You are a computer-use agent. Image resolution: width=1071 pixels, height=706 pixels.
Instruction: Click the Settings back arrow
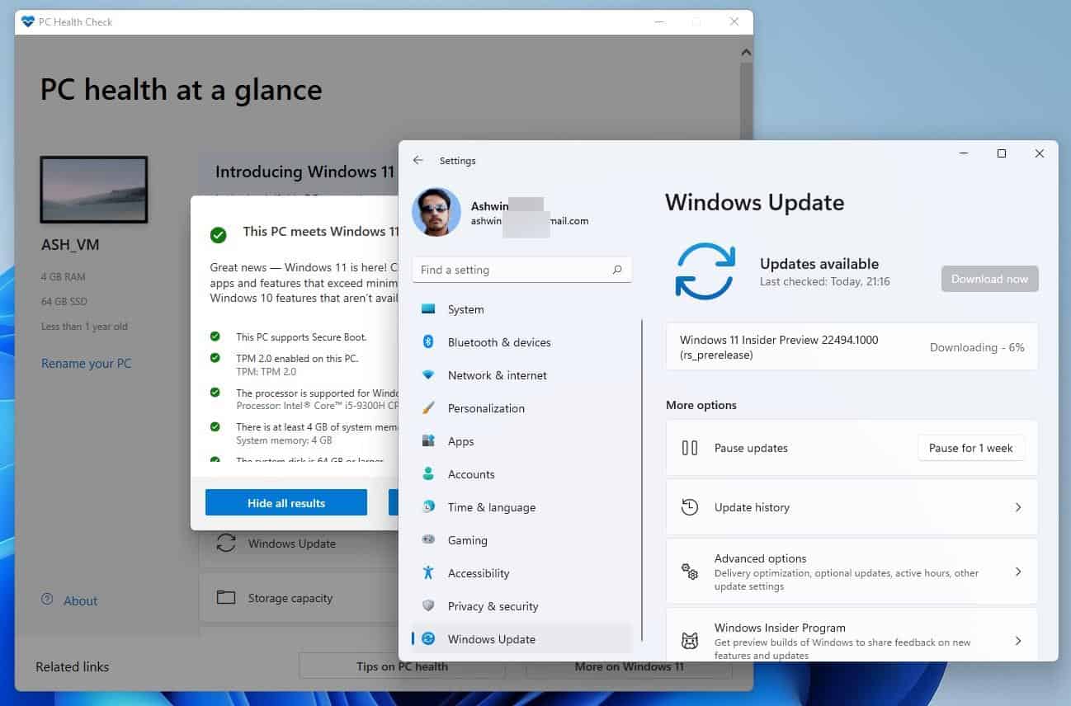click(x=418, y=161)
